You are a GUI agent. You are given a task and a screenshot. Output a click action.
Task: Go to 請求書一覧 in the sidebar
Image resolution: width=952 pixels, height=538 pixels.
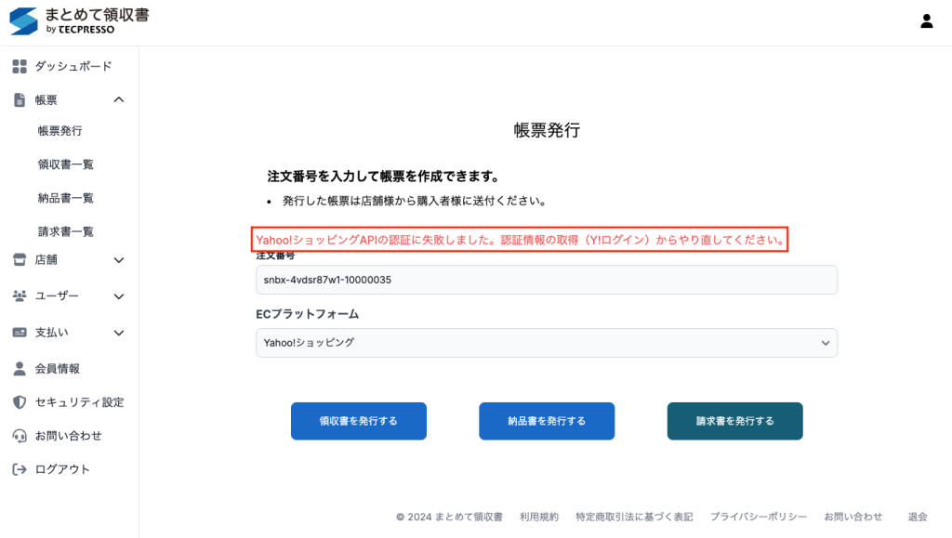[65, 231]
